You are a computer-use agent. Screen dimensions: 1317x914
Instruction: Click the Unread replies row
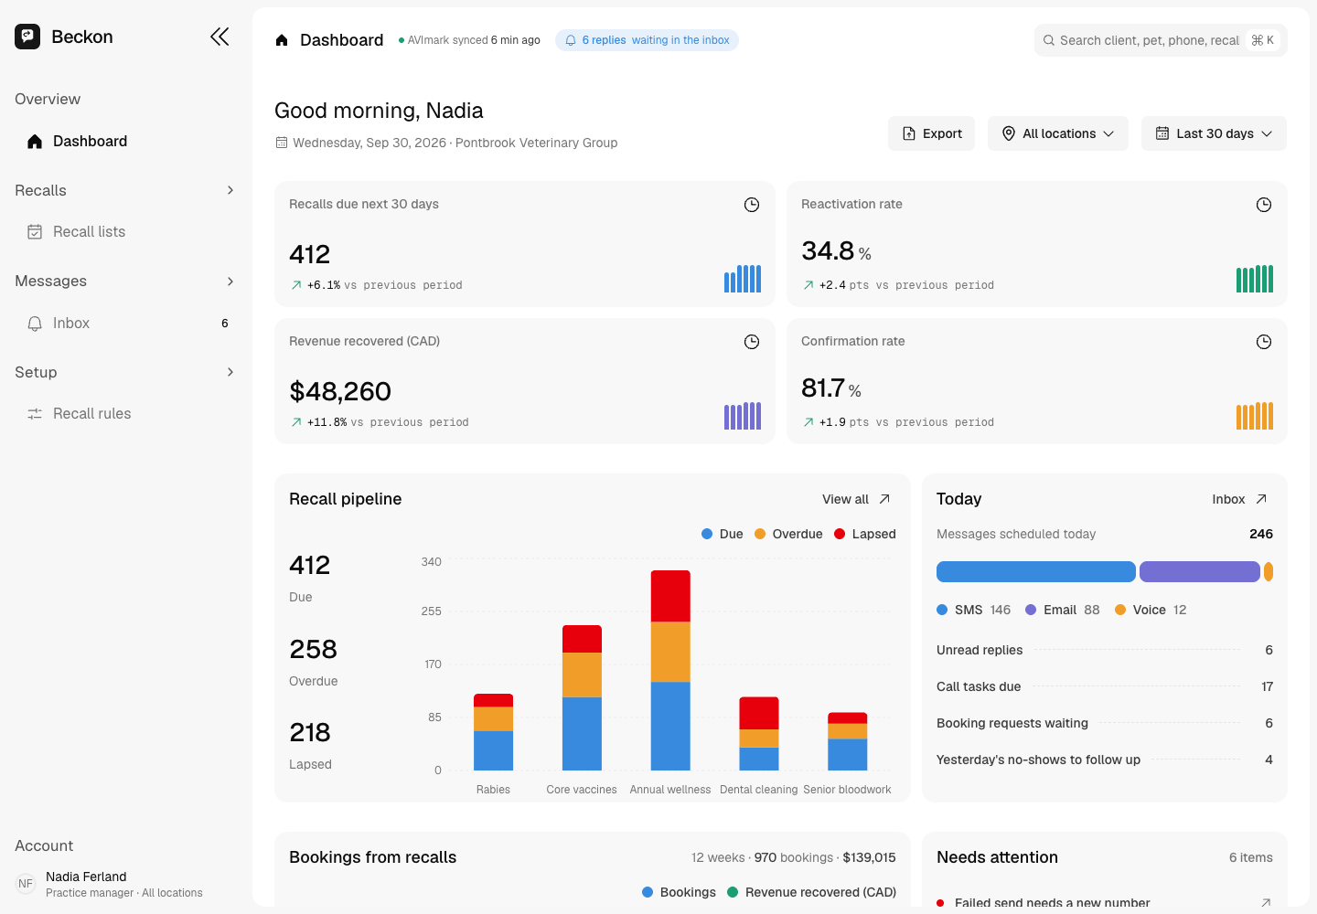coord(1105,650)
